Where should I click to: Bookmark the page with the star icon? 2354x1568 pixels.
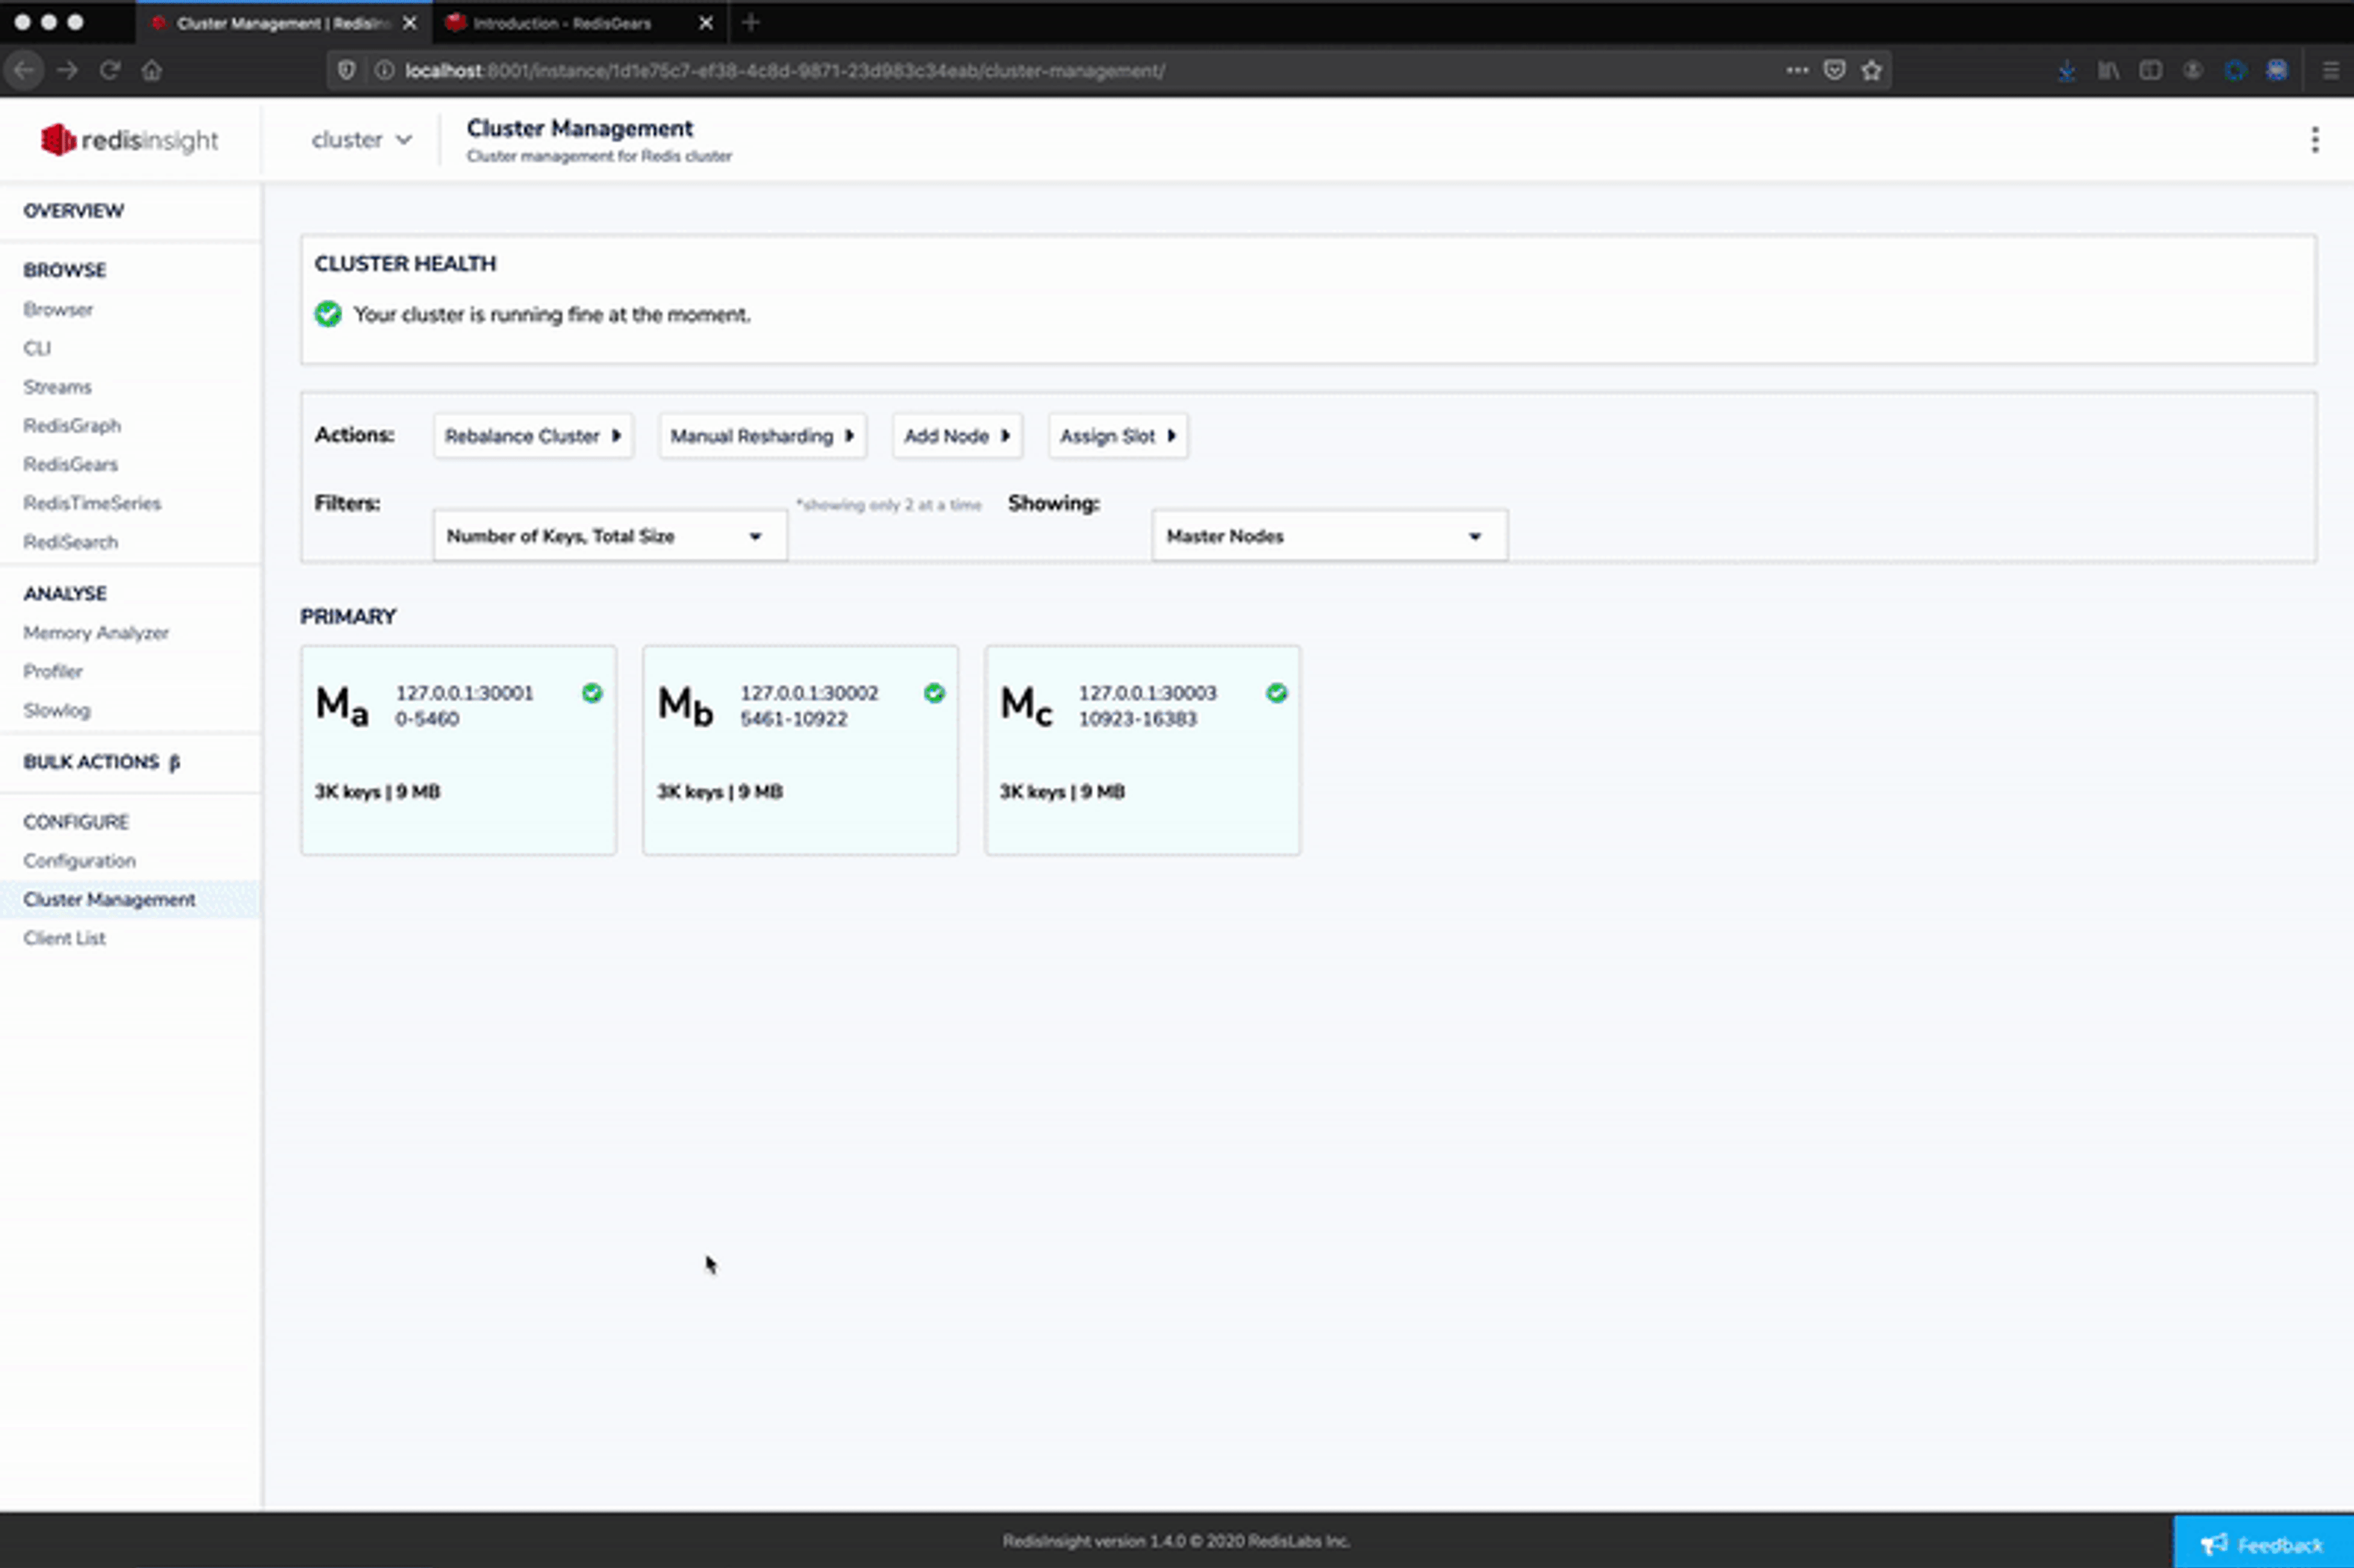pyautogui.click(x=1871, y=70)
